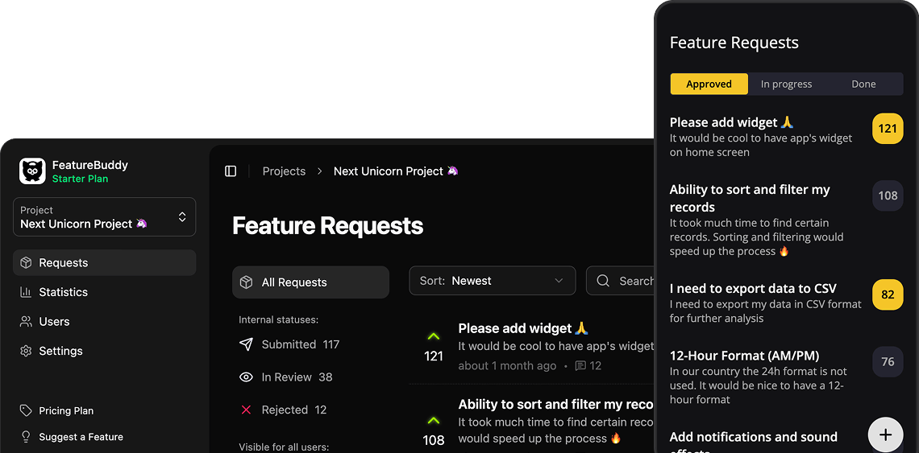The image size is (919, 453).
Task: Switch to the Done tab
Action: [x=863, y=84]
